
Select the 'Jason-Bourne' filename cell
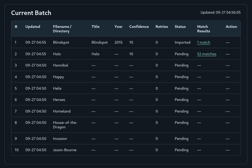pos(65,150)
